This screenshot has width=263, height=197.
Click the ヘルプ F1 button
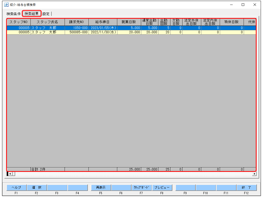16,188
